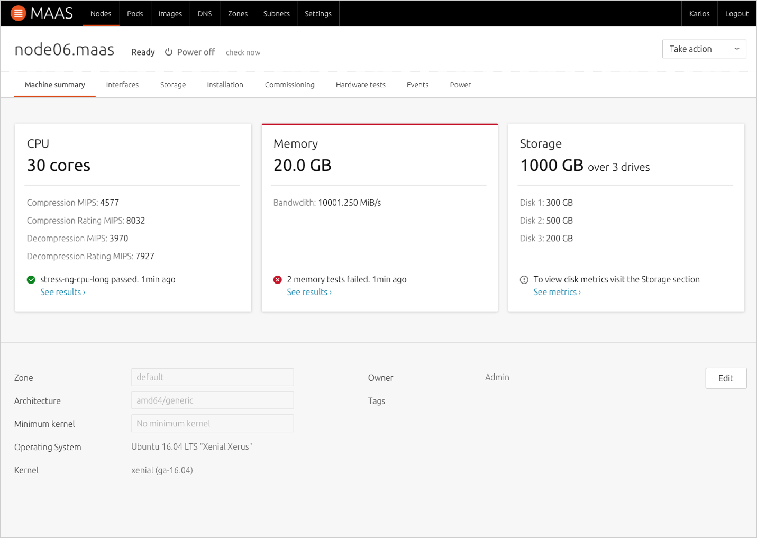Click the green passed check icon
The width and height of the screenshot is (757, 538).
click(31, 280)
